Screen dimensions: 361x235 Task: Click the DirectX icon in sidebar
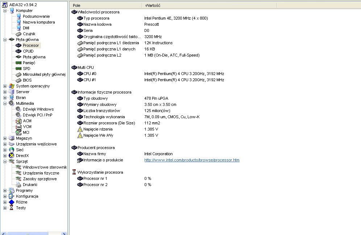coord(12,156)
